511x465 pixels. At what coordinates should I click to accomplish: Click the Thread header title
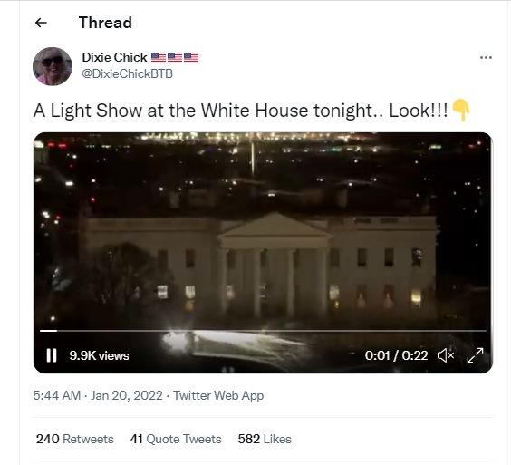(x=105, y=23)
